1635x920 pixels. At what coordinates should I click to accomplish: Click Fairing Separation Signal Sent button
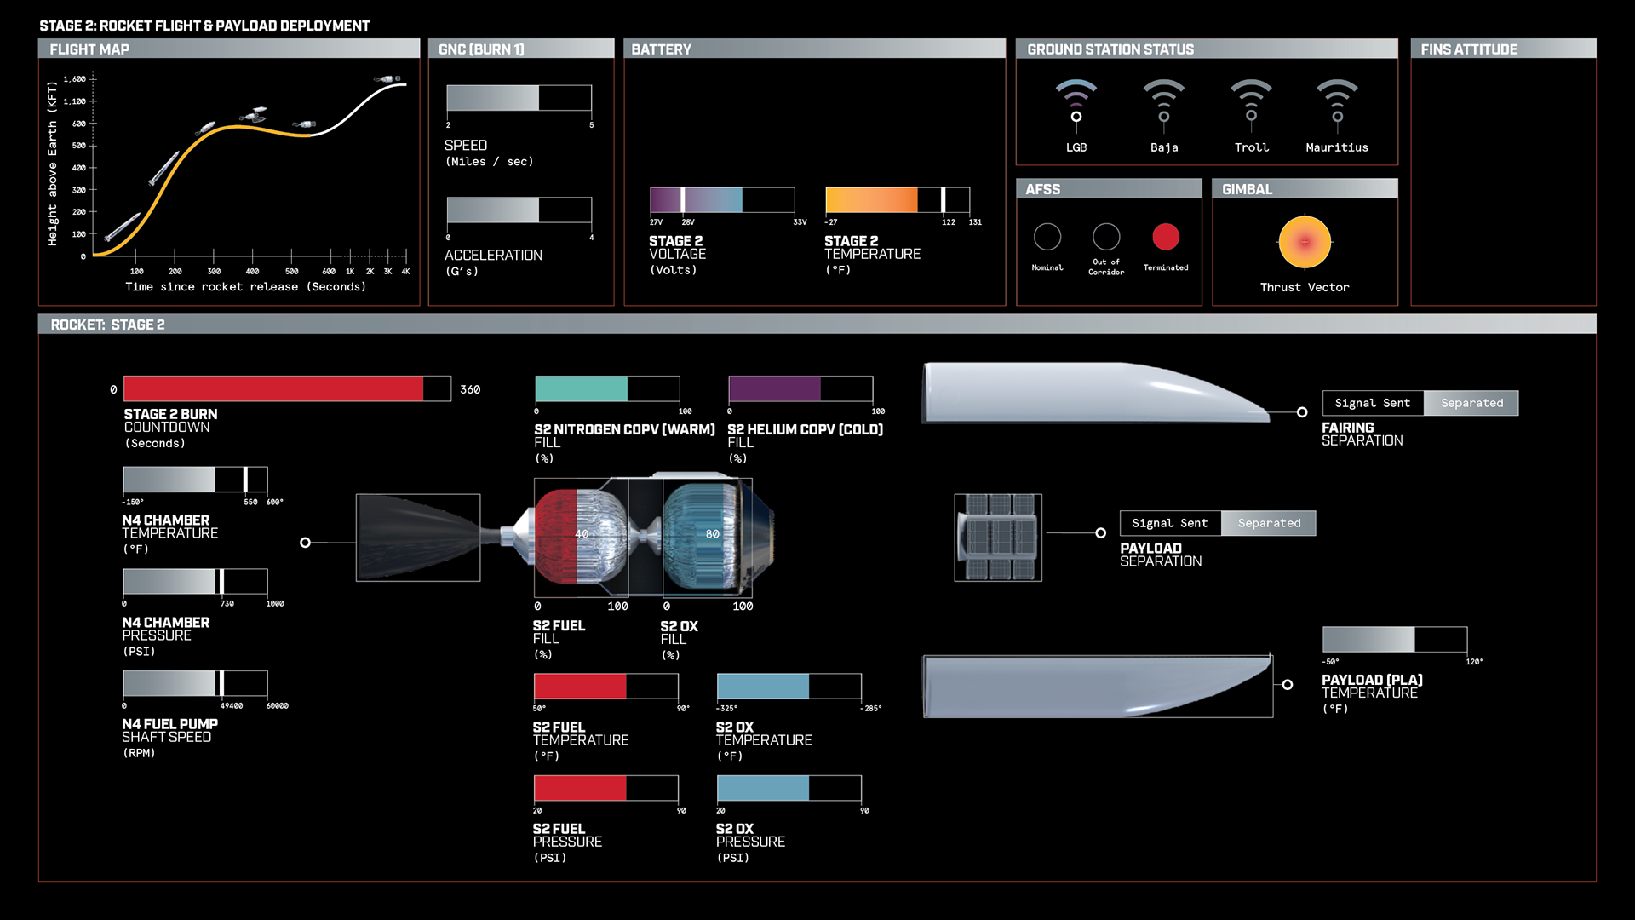1372,403
